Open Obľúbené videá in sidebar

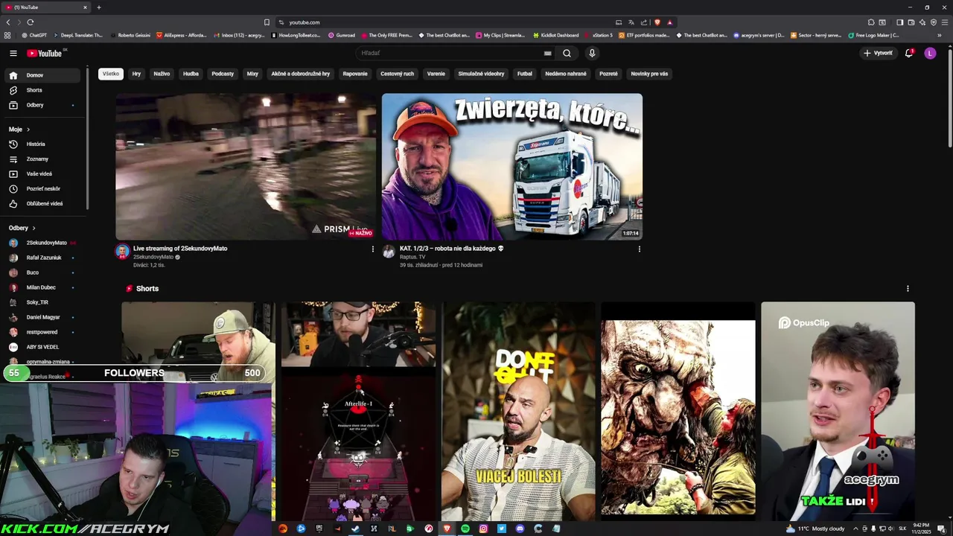[43, 203]
